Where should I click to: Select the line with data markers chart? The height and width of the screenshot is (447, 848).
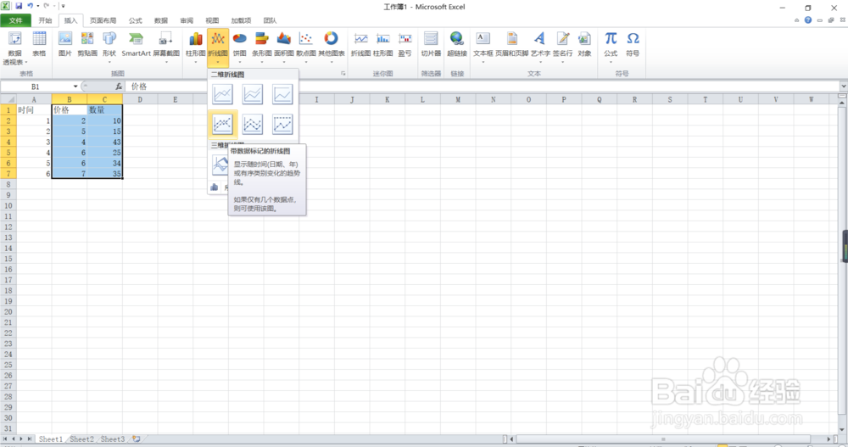(x=222, y=124)
